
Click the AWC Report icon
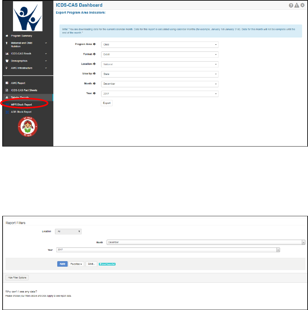point(7,83)
